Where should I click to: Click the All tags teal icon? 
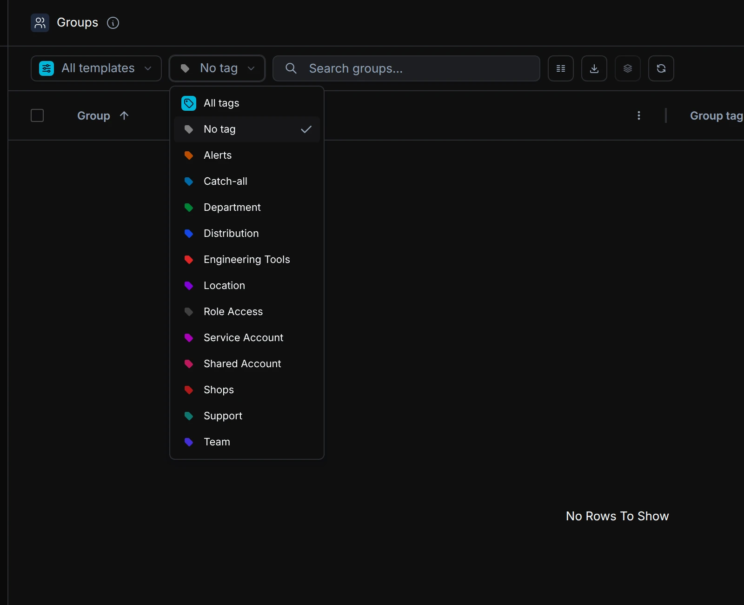click(189, 103)
